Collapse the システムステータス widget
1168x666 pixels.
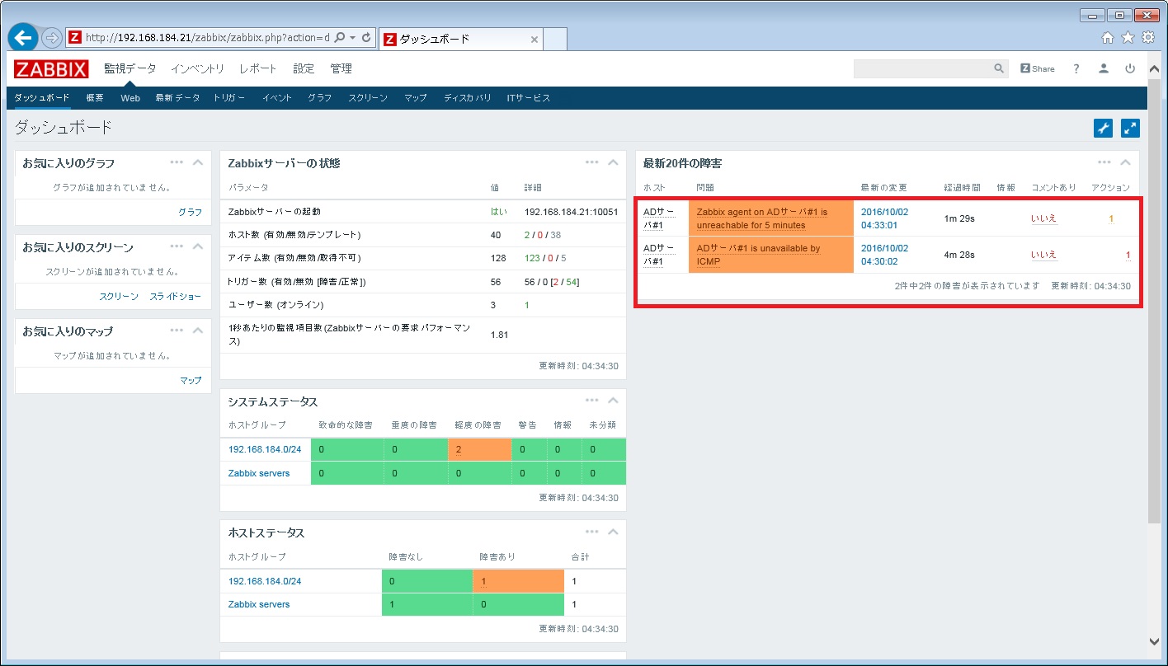(613, 401)
